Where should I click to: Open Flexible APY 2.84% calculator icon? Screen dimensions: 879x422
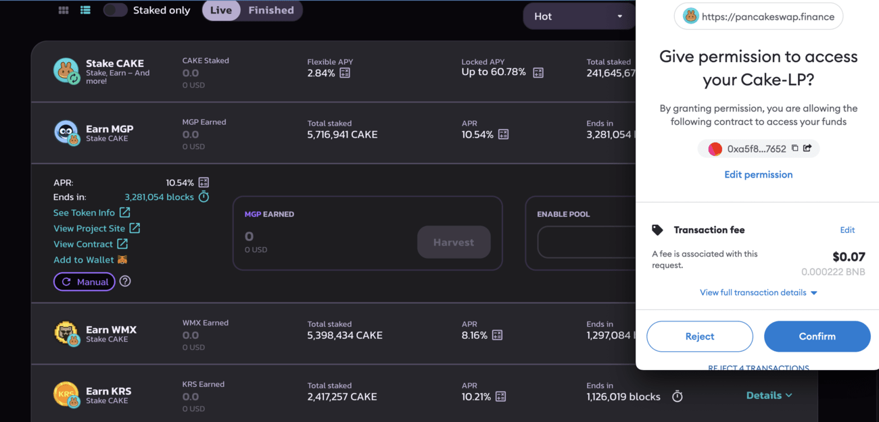[x=345, y=73]
